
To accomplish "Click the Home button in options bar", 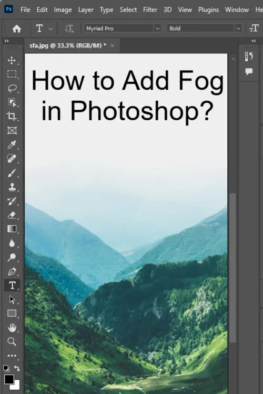I will pos(17,28).
